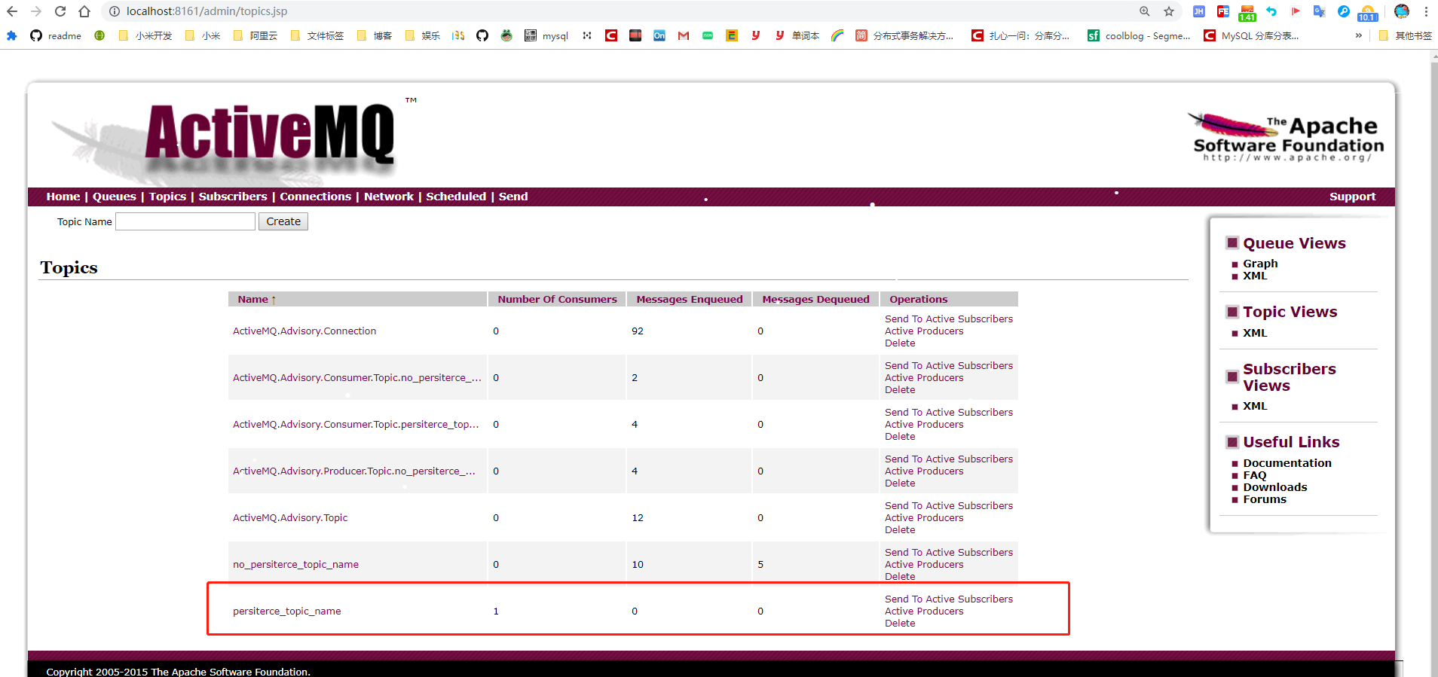This screenshot has height=677, width=1438.
Task: Open the 博客 bookmark folder
Action: pos(375,35)
